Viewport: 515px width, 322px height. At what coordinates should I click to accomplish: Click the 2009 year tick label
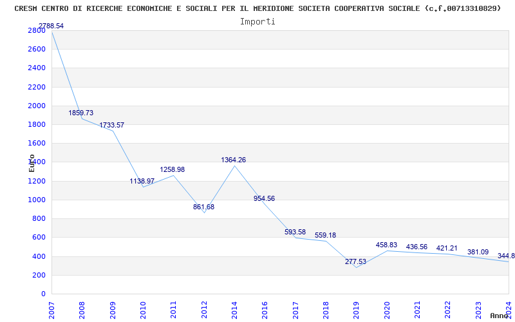click(112, 310)
